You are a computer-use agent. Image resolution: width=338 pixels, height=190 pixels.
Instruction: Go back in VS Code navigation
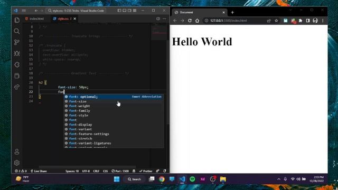(36, 11)
